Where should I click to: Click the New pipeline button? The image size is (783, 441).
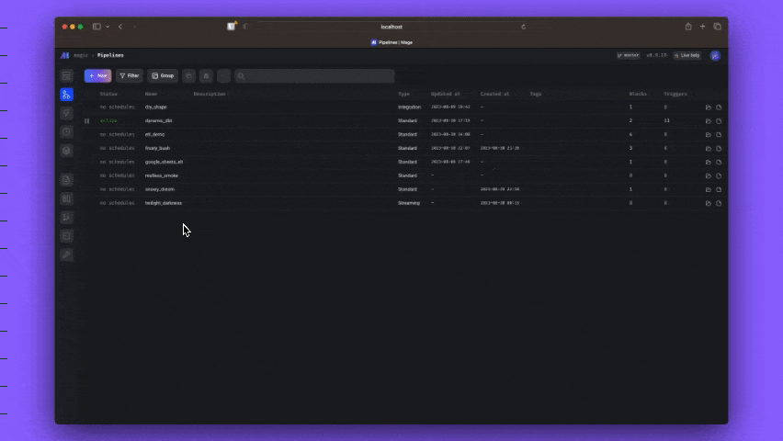[97, 76]
